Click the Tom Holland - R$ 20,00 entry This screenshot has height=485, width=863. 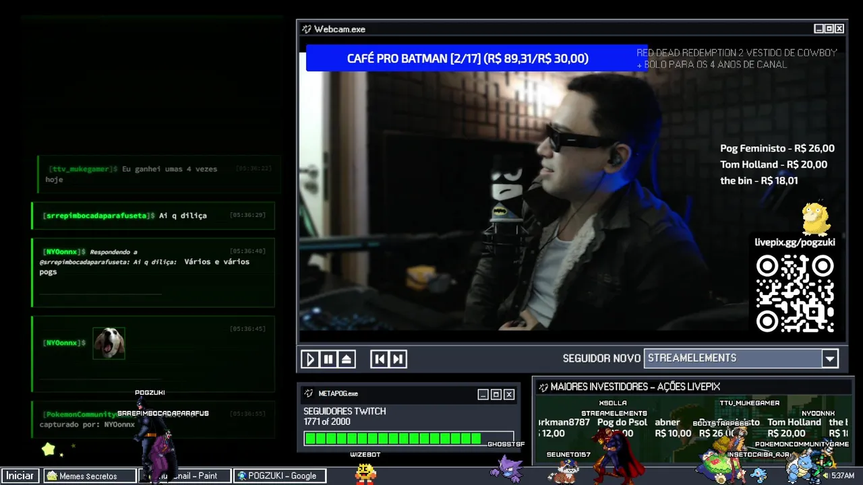click(x=773, y=164)
